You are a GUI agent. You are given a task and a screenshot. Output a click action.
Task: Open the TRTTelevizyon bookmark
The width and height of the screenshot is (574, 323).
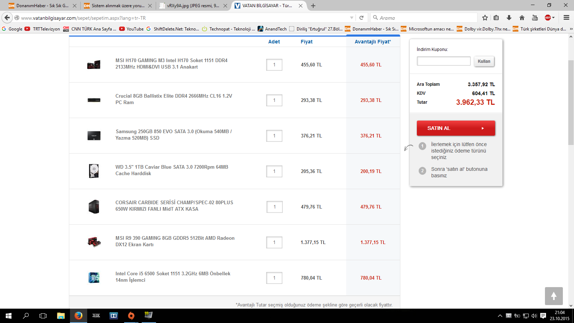[x=42, y=29]
